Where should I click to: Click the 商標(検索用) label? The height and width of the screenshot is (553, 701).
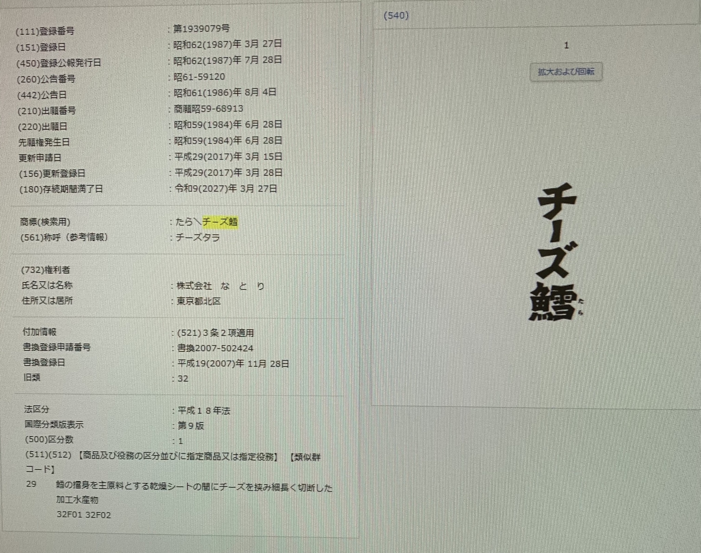[45, 222]
